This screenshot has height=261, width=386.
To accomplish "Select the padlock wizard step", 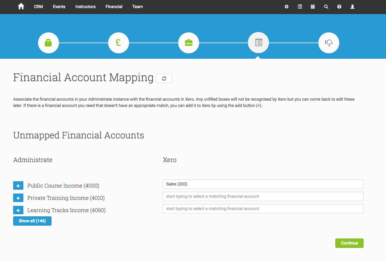I will pyautogui.click(x=48, y=43).
